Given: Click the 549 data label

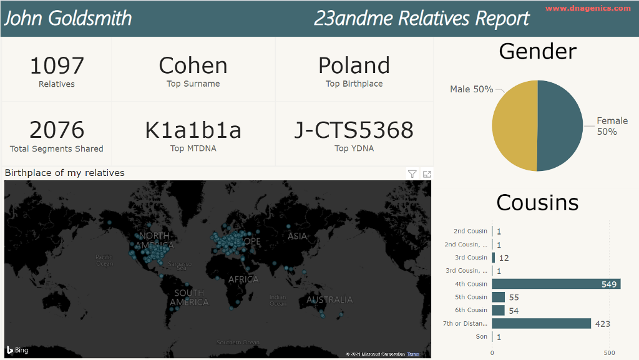Looking at the screenshot, I should point(609,285).
